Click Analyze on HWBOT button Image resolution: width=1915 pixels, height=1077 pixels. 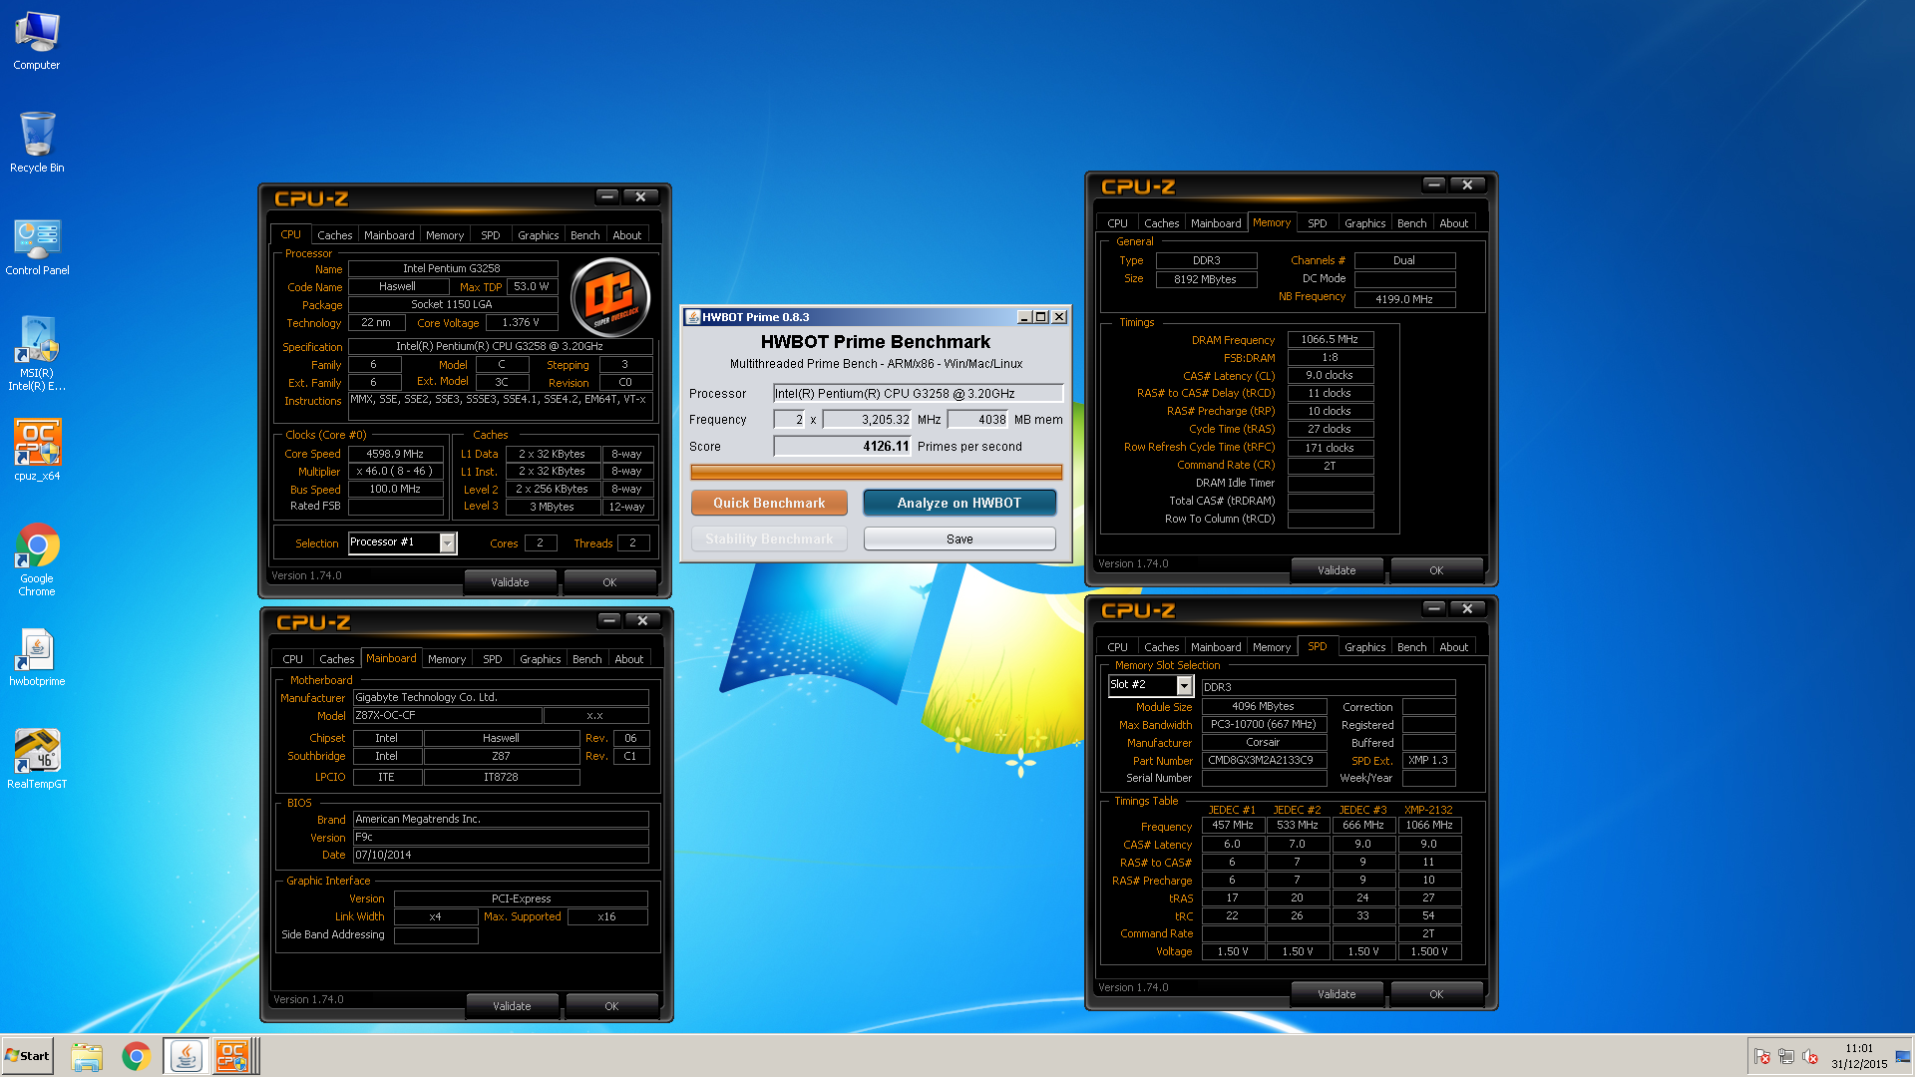[959, 503]
